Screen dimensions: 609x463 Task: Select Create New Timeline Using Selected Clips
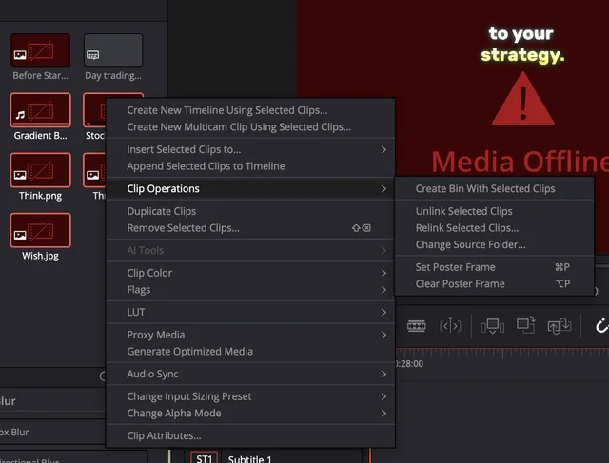pyautogui.click(x=250, y=110)
